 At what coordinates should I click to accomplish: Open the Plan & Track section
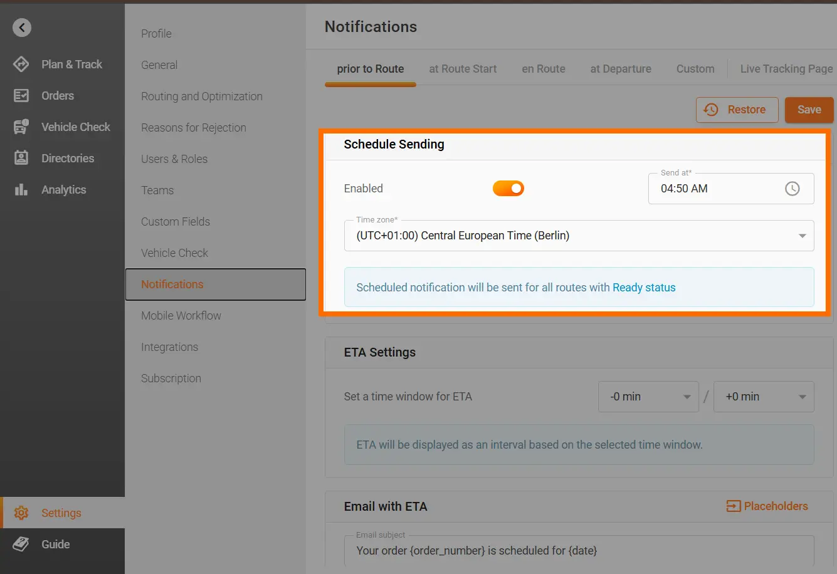pos(20,64)
